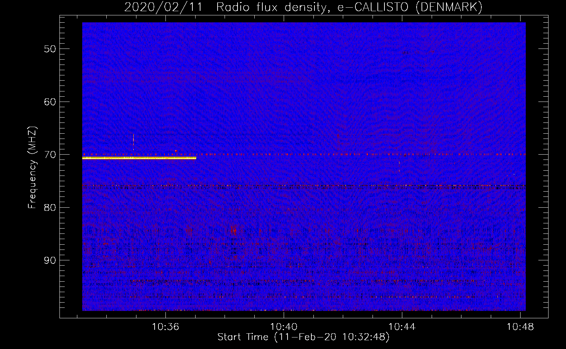Click the plot title '2020/02/11 Radio flux density'
The image size is (566, 349).
pos(227,7)
